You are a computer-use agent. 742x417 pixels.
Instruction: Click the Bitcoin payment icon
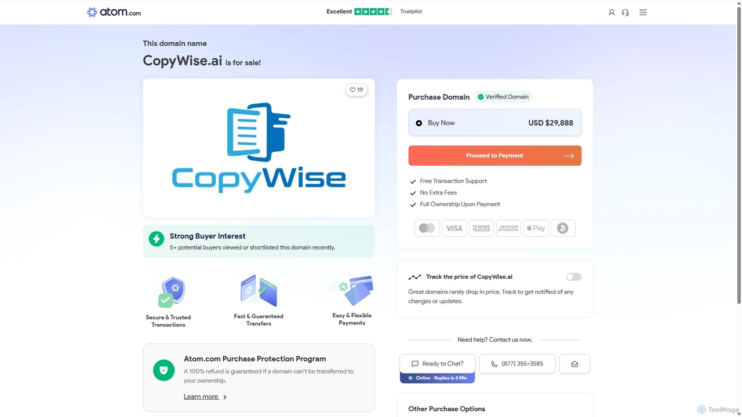562,228
